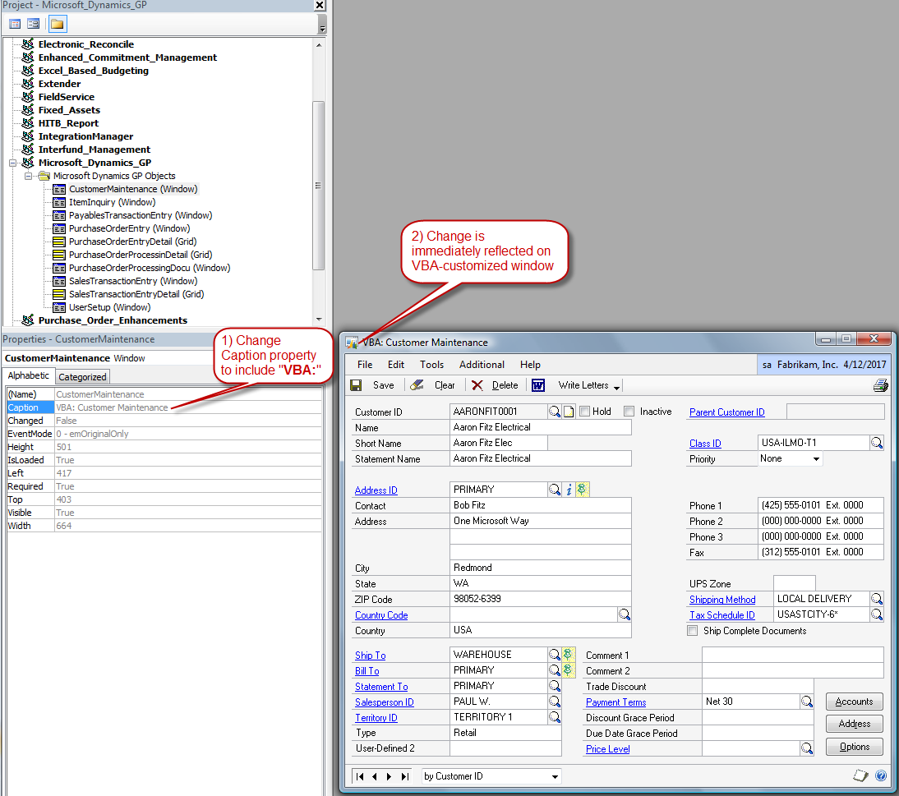The width and height of the screenshot is (899, 796).
Task: Enable Ship Complete Documents checkbox
Action: click(x=693, y=631)
